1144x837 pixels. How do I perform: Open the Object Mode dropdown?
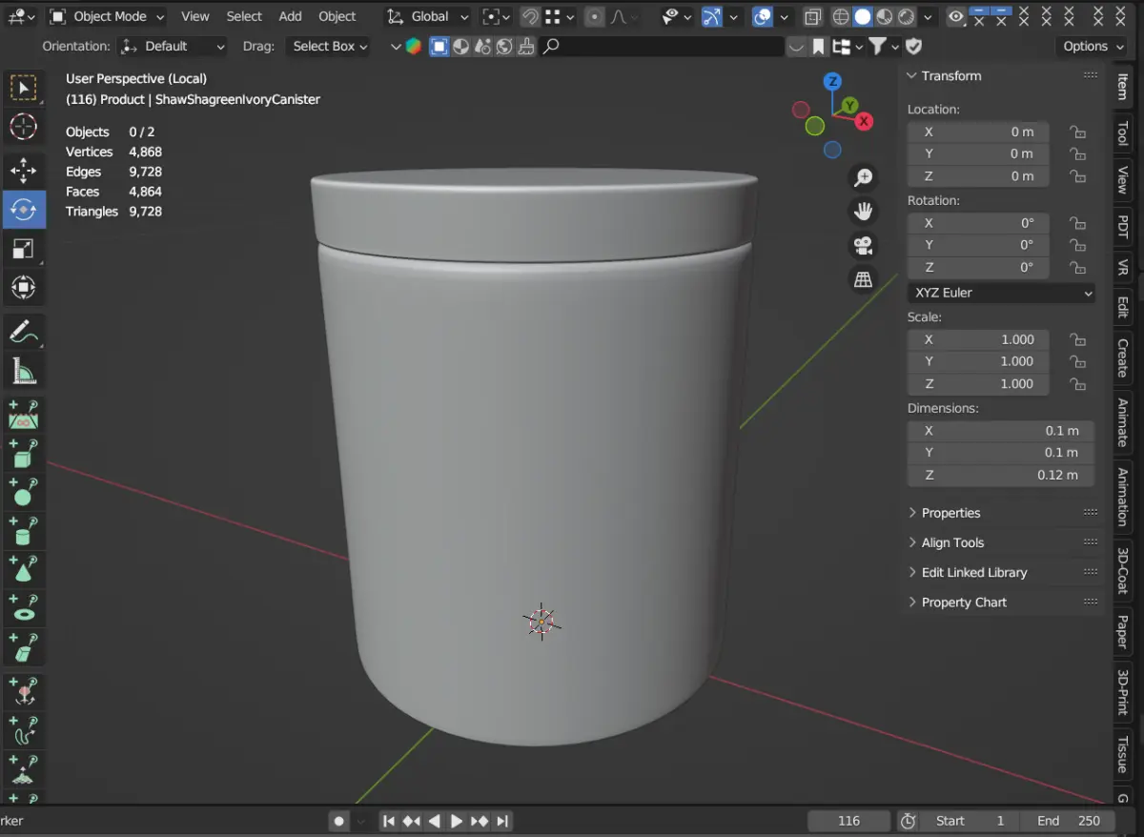107,16
